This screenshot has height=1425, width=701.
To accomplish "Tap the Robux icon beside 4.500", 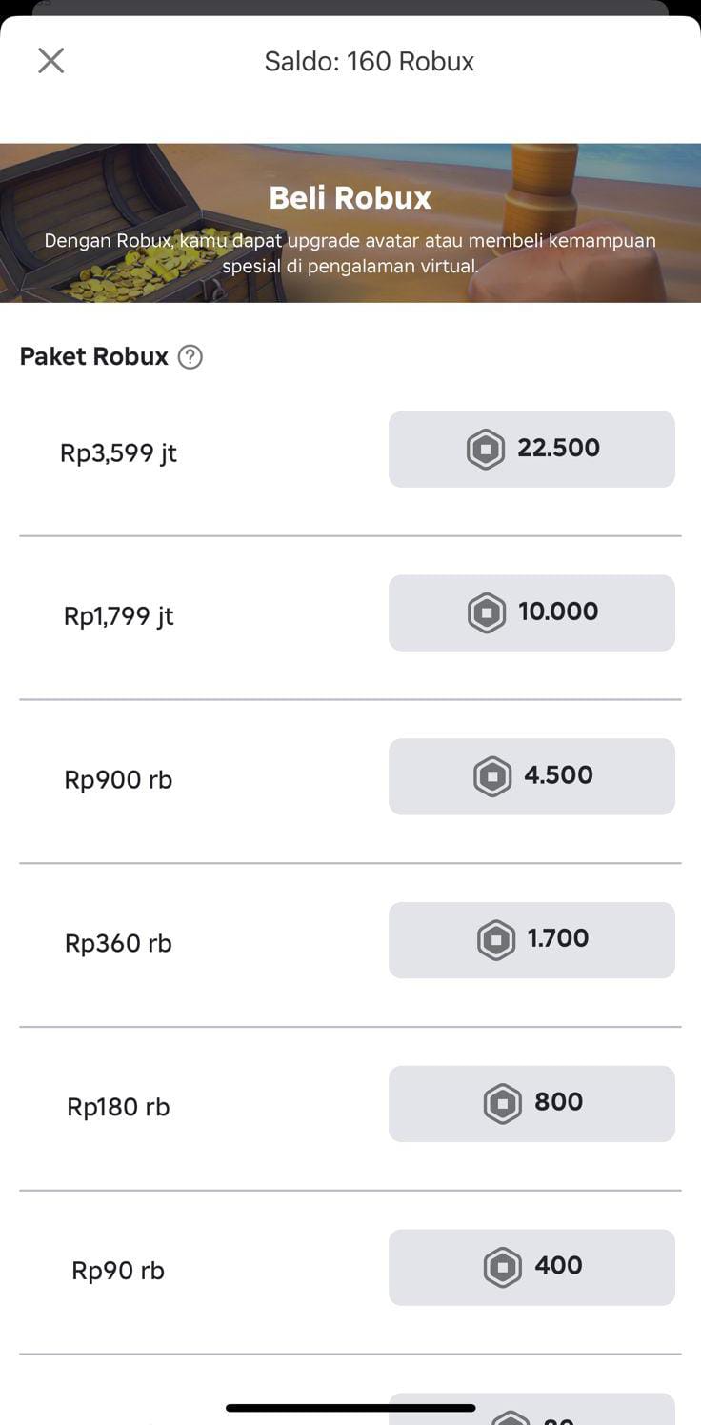I will tap(492, 776).
